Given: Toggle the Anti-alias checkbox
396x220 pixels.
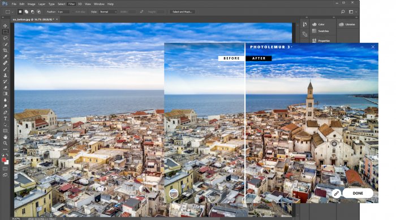Looking at the screenshot, I should (x=74, y=12).
